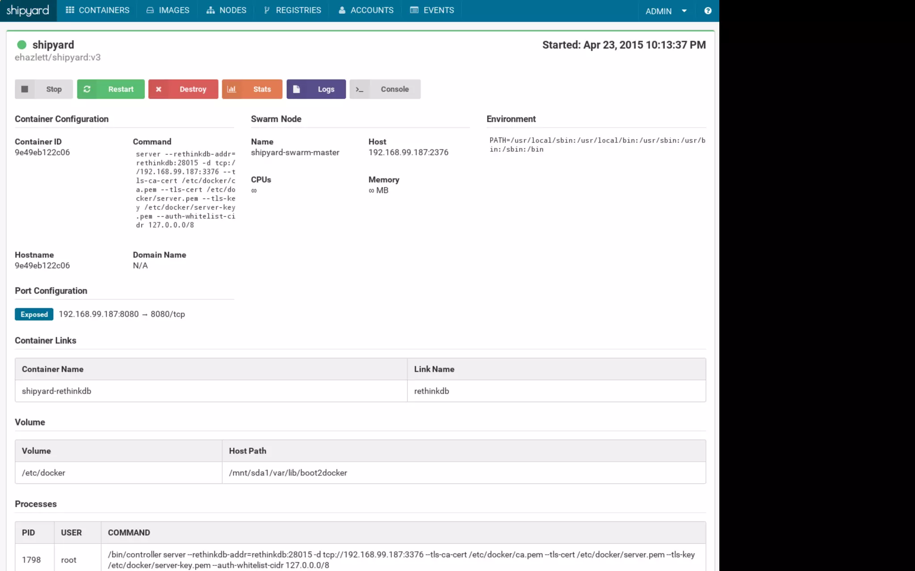This screenshot has height=571, width=915.
Task: Click the ∞ MB memory value
Action: point(378,190)
